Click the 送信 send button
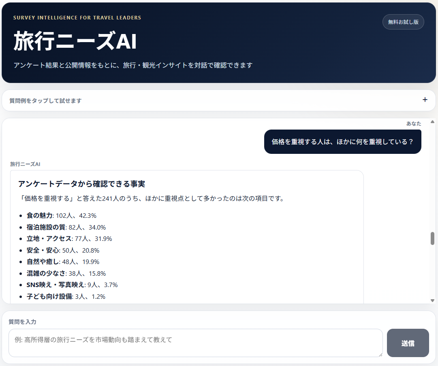Viewport: 438px width, 366px height. [408, 343]
